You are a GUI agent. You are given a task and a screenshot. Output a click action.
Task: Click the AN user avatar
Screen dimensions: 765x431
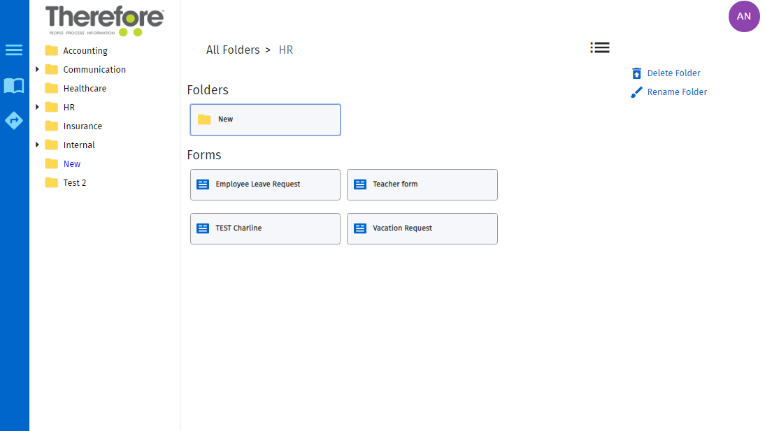click(x=744, y=16)
